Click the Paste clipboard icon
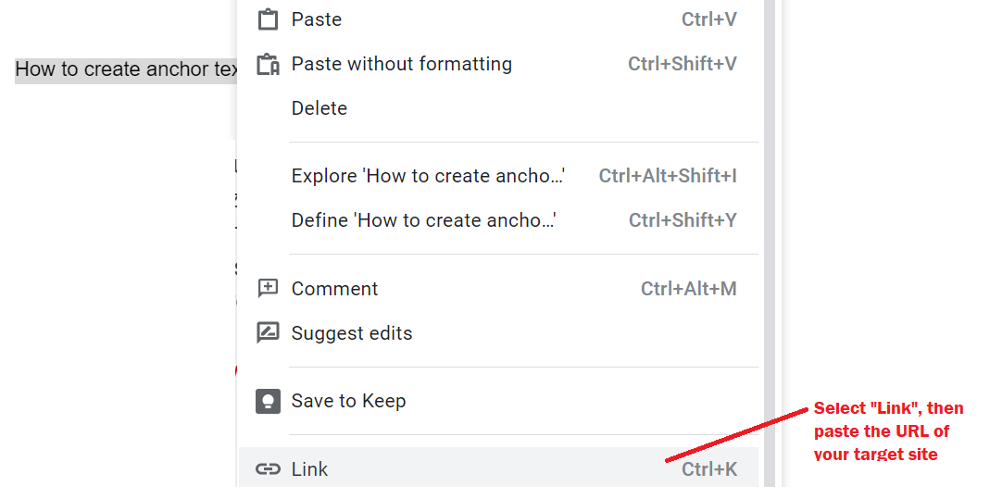Screen dimensions: 990x499 point(268,19)
